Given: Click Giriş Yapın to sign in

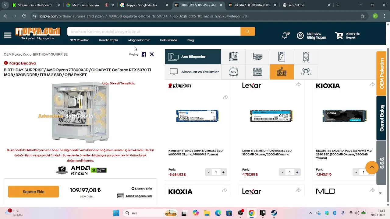Looking at the screenshot, I should [316, 38].
